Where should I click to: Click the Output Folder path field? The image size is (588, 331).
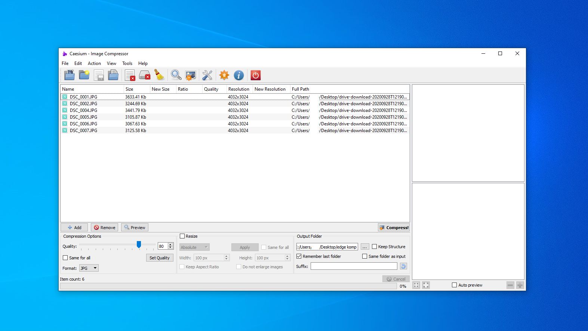coord(327,247)
